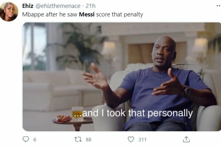Click the display name Ehiz
Viewport: 221px width, 147px height.
[28, 6]
